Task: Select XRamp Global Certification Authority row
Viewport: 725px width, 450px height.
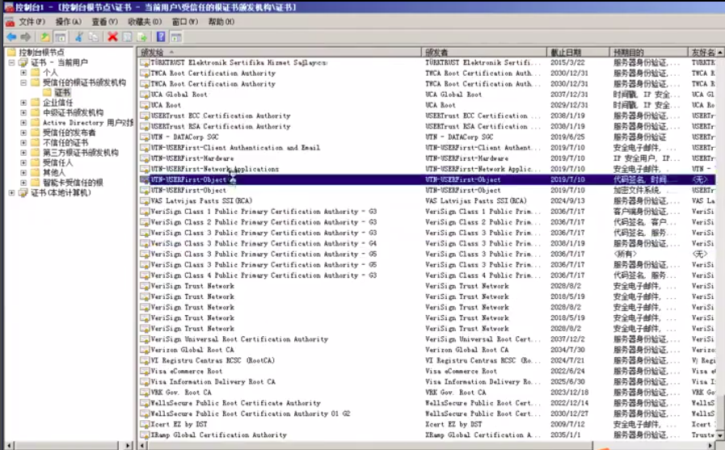Action: (x=427, y=435)
